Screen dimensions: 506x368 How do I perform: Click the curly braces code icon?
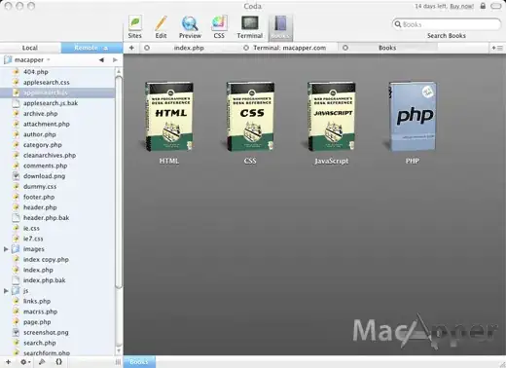58,362
